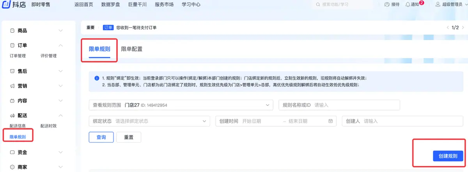Select 限单规则 sidebar item
This screenshot has width=468, height=172.
click(18, 137)
